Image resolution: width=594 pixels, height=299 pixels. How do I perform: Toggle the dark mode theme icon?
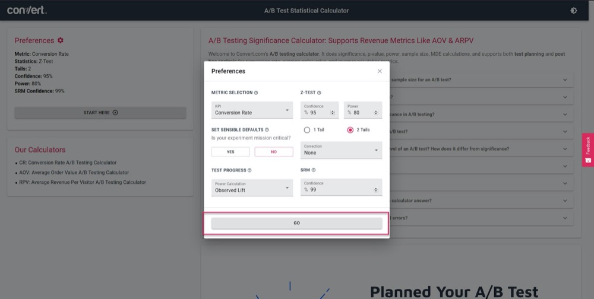point(573,11)
